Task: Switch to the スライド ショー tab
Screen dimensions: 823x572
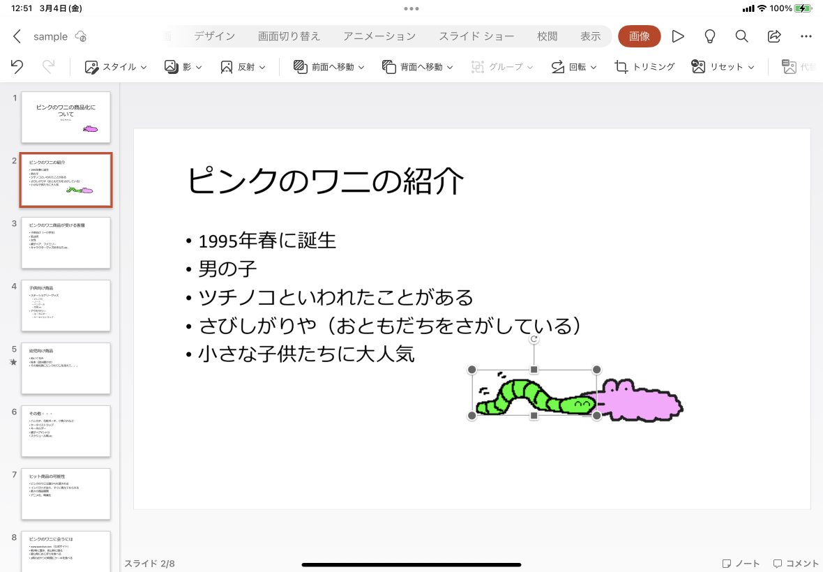Action: click(476, 36)
